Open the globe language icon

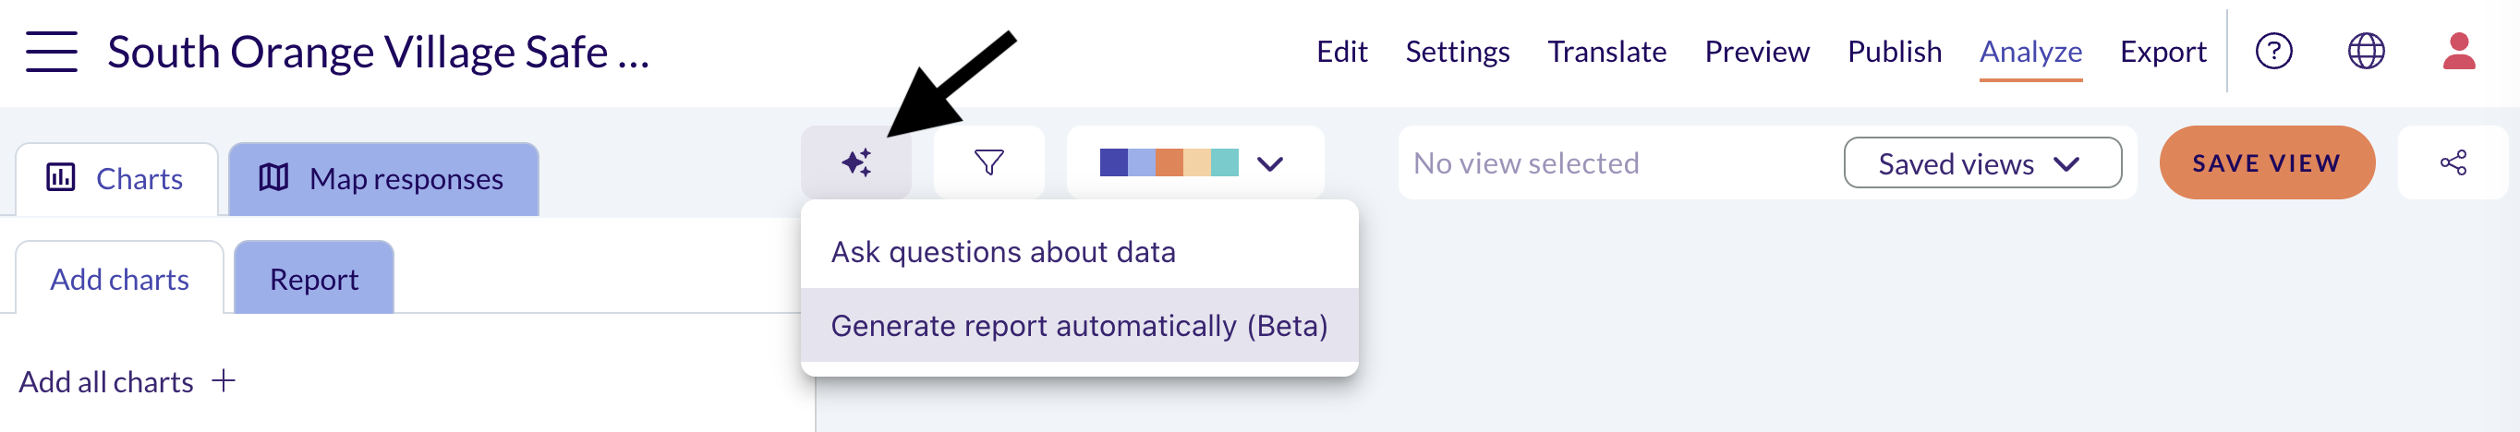coord(2366,51)
